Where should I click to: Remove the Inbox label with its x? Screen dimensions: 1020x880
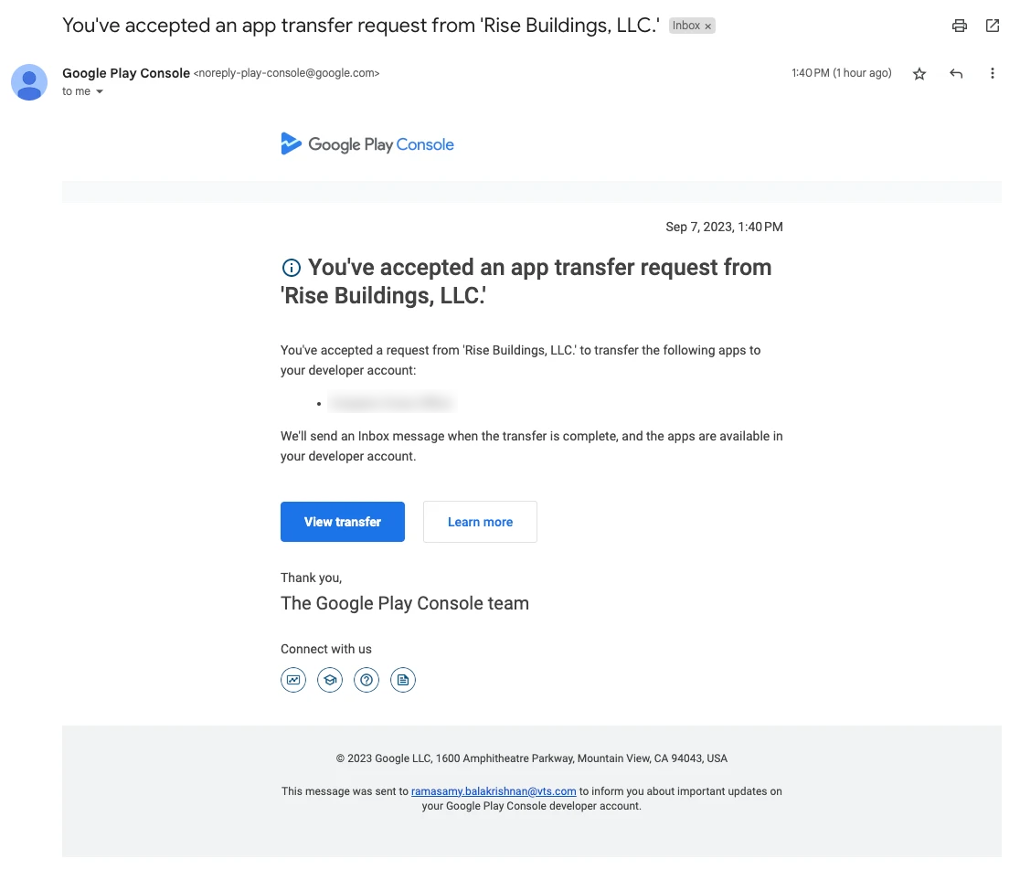click(x=707, y=26)
